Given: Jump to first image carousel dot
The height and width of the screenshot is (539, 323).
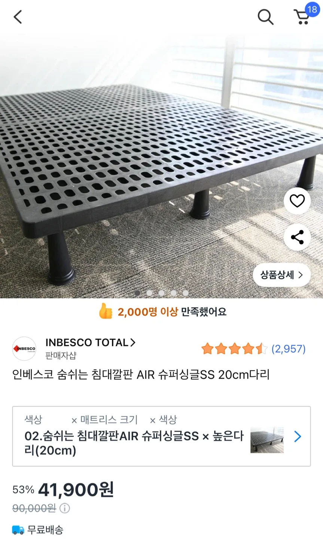Looking at the screenshot, I should point(137,293).
